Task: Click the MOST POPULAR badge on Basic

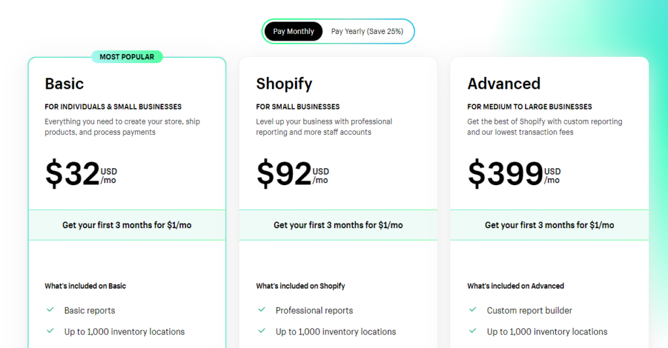Action: pyautogui.click(x=127, y=57)
